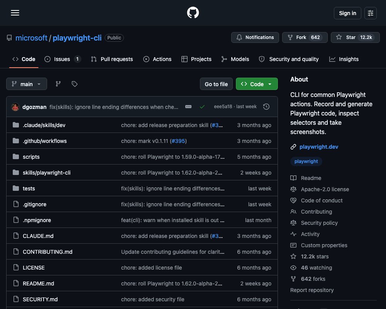Switch to the Issues tab
The height and width of the screenshot is (309, 386).
click(x=63, y=59)
